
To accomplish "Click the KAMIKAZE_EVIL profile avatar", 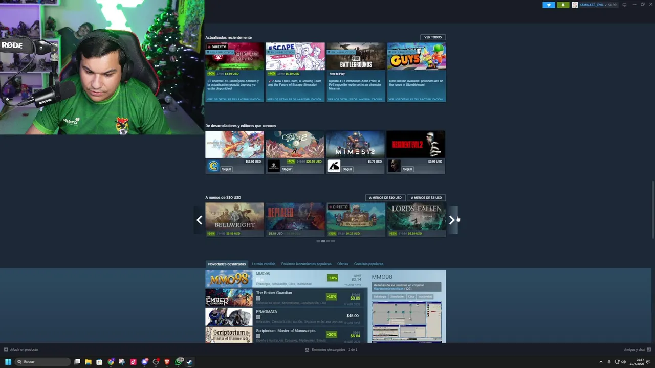I will tap(575, 5).
